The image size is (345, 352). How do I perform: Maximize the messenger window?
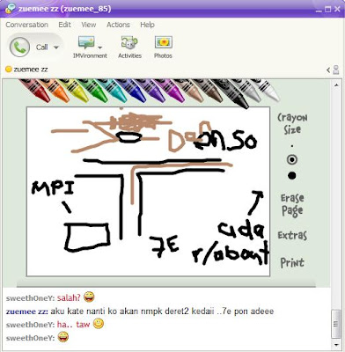[328, 10]
